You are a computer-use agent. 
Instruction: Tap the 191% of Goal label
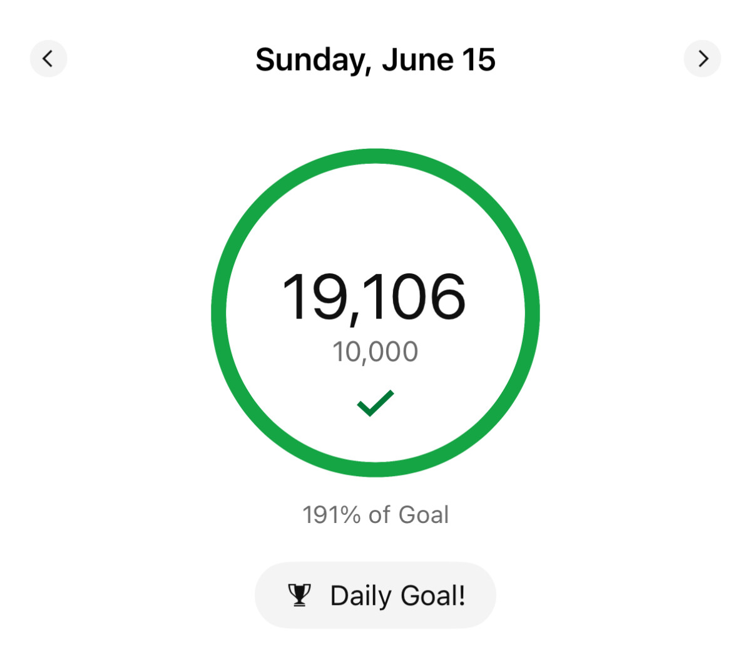(x=375, y=515)
